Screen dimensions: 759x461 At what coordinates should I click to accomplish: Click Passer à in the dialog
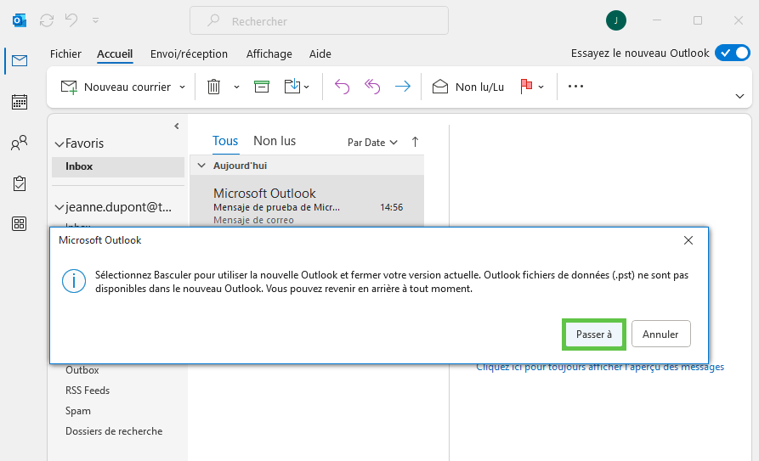(594, 335)
